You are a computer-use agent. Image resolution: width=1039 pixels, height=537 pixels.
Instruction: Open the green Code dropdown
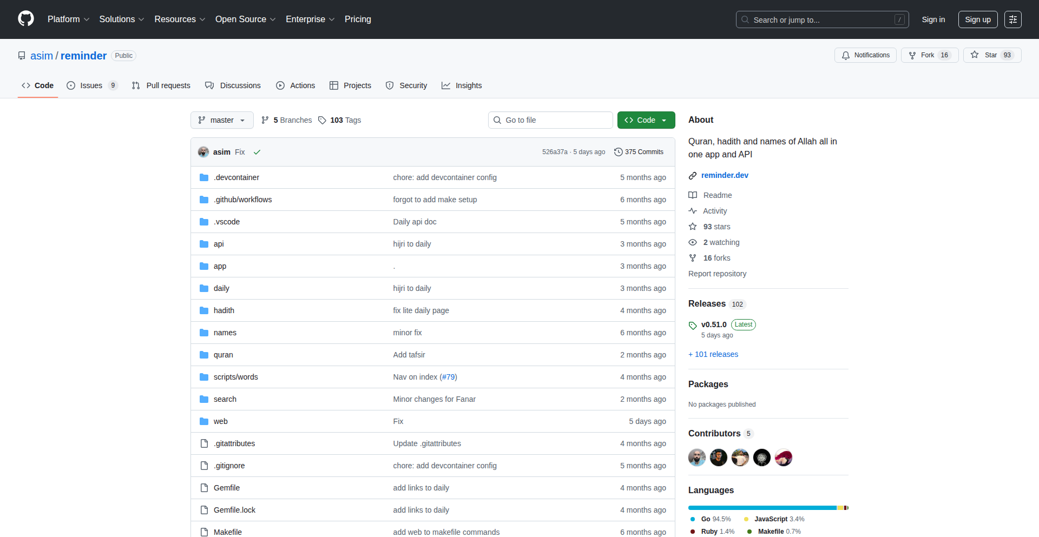click(x=646, y=120)
